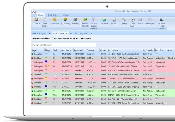This screenshot has width=175, height=122.
Task: Close the Work In Progress tab
Action: pos(50,33)
